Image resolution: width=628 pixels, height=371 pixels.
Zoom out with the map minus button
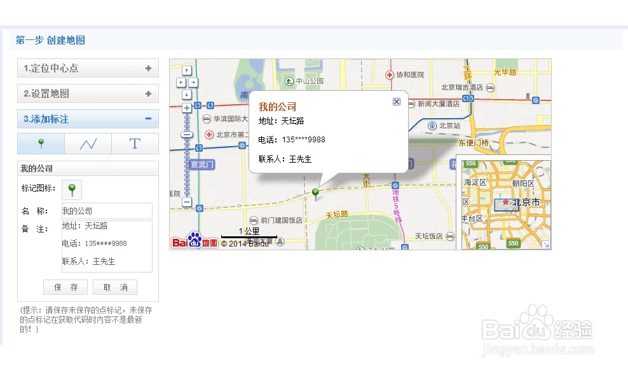pos(186,203)
